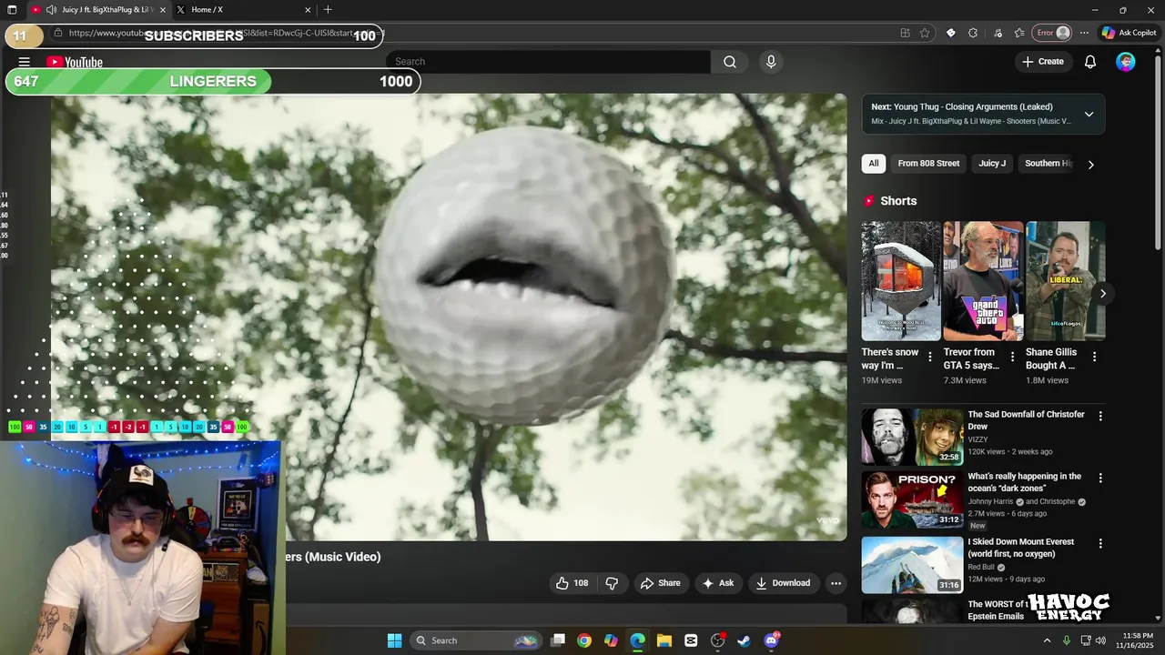1165x655 pixels.
Task: Open Discord from the taskbar
Action: (771, 640)
